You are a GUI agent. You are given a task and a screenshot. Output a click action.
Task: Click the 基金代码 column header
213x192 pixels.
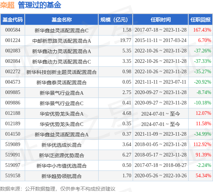tap(13, 20)
